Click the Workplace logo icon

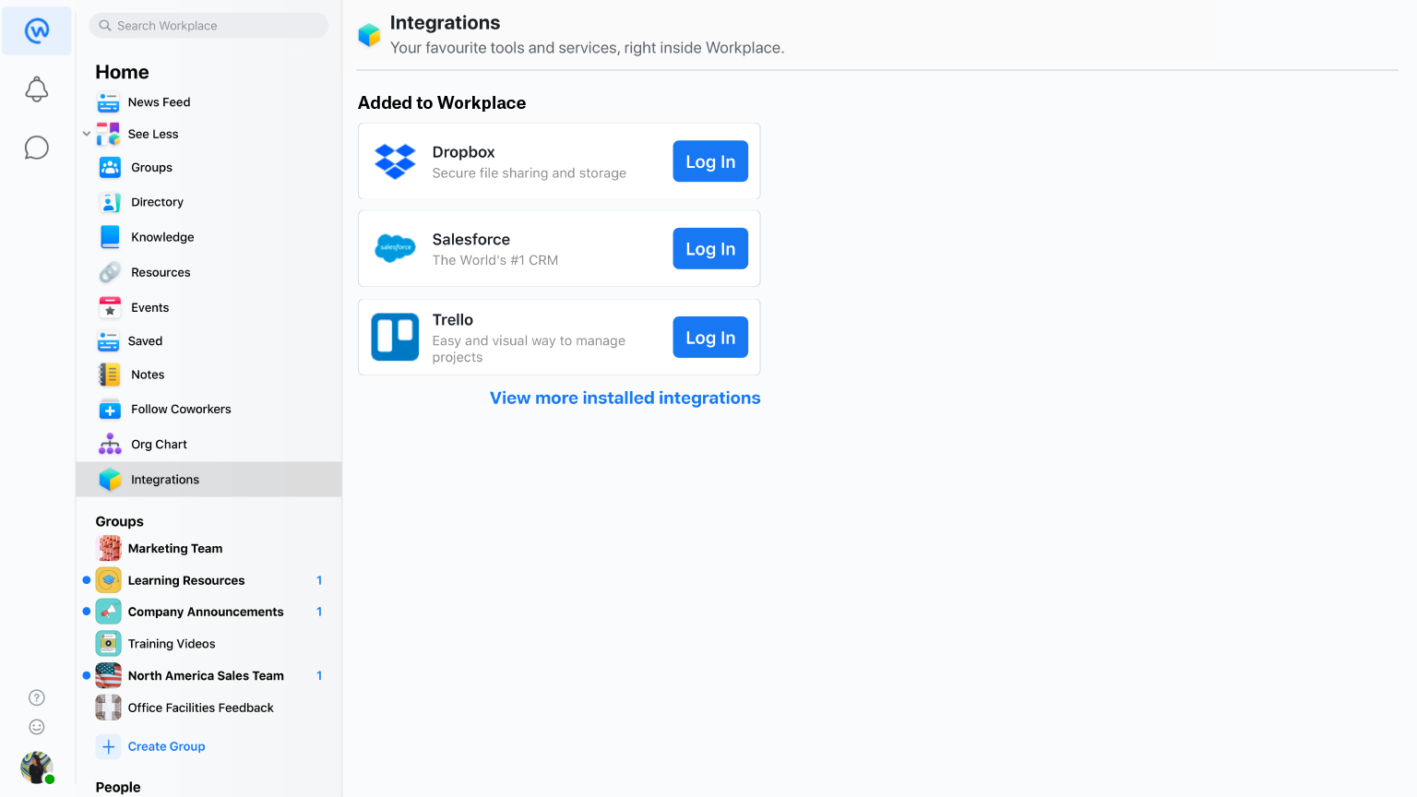click(37, 31)
